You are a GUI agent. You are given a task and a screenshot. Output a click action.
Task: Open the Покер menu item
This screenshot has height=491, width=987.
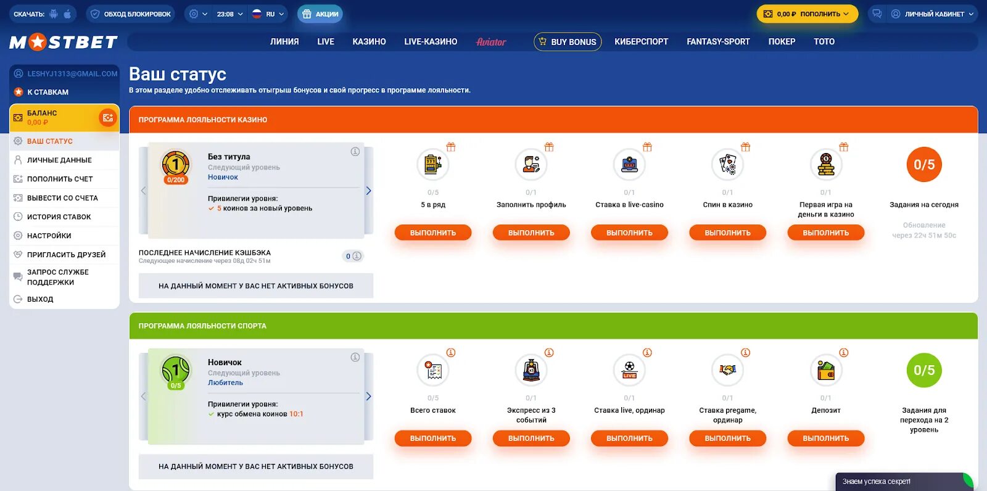click(782, 41)
